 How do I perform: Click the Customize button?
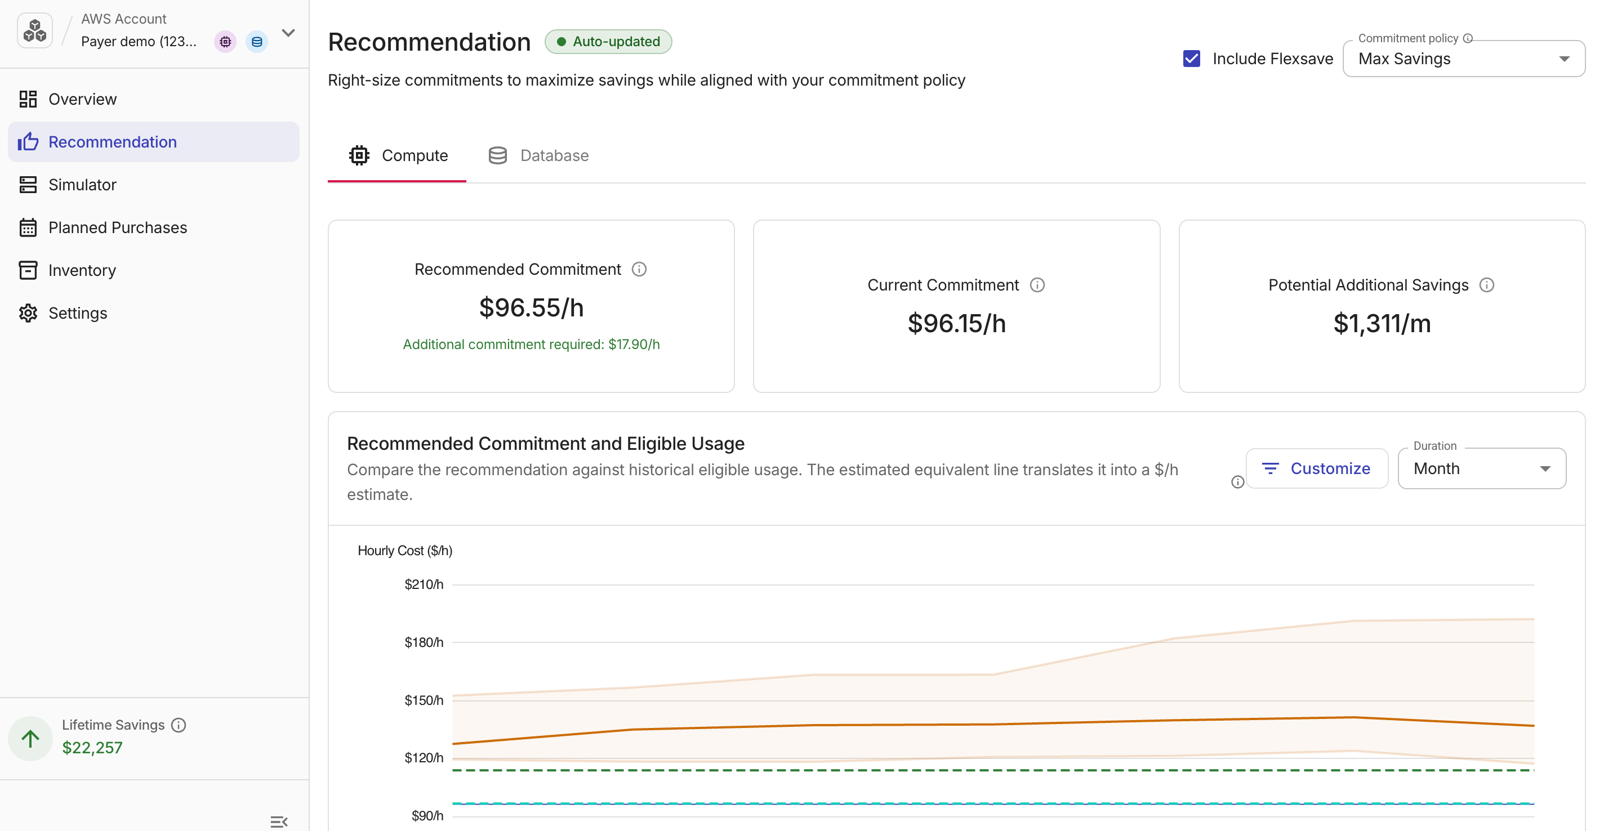(1316, 468)
